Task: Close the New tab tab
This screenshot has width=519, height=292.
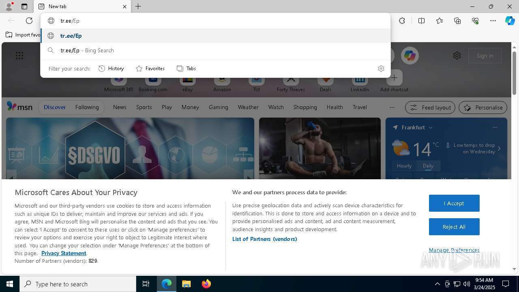Action: (124, 6)
